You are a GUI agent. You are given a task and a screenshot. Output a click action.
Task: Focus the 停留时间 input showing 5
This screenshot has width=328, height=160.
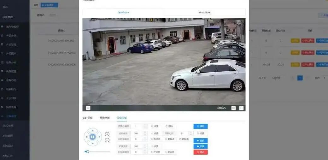[x=182, y=133]
